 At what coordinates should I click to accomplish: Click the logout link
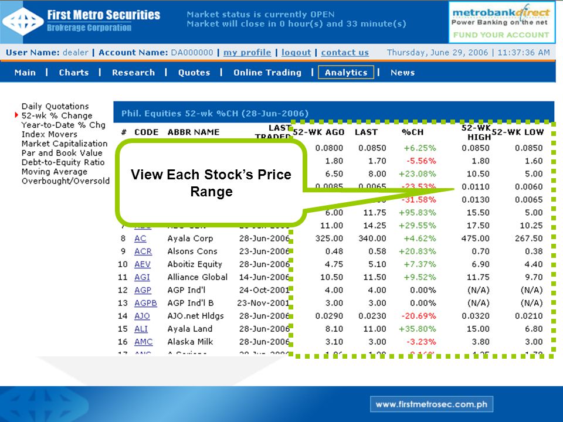(296, 52)
